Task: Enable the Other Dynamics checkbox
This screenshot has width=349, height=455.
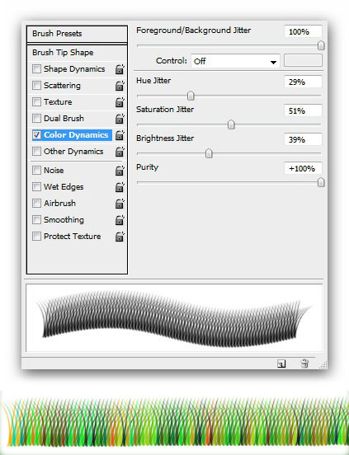Action: [x=36, y=152]
